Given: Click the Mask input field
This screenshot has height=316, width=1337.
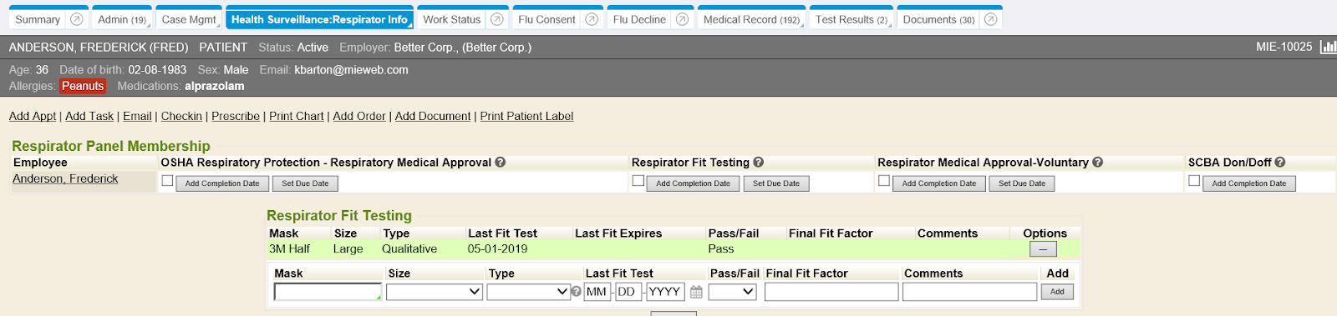Looking at the screenshot, I should click(x=328, y=292).
